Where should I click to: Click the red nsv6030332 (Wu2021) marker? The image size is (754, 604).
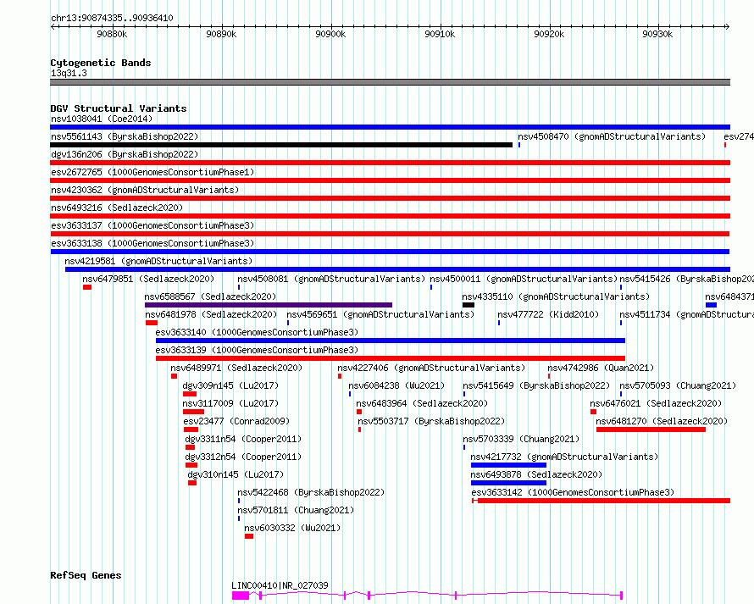click(x=249, y=536)
